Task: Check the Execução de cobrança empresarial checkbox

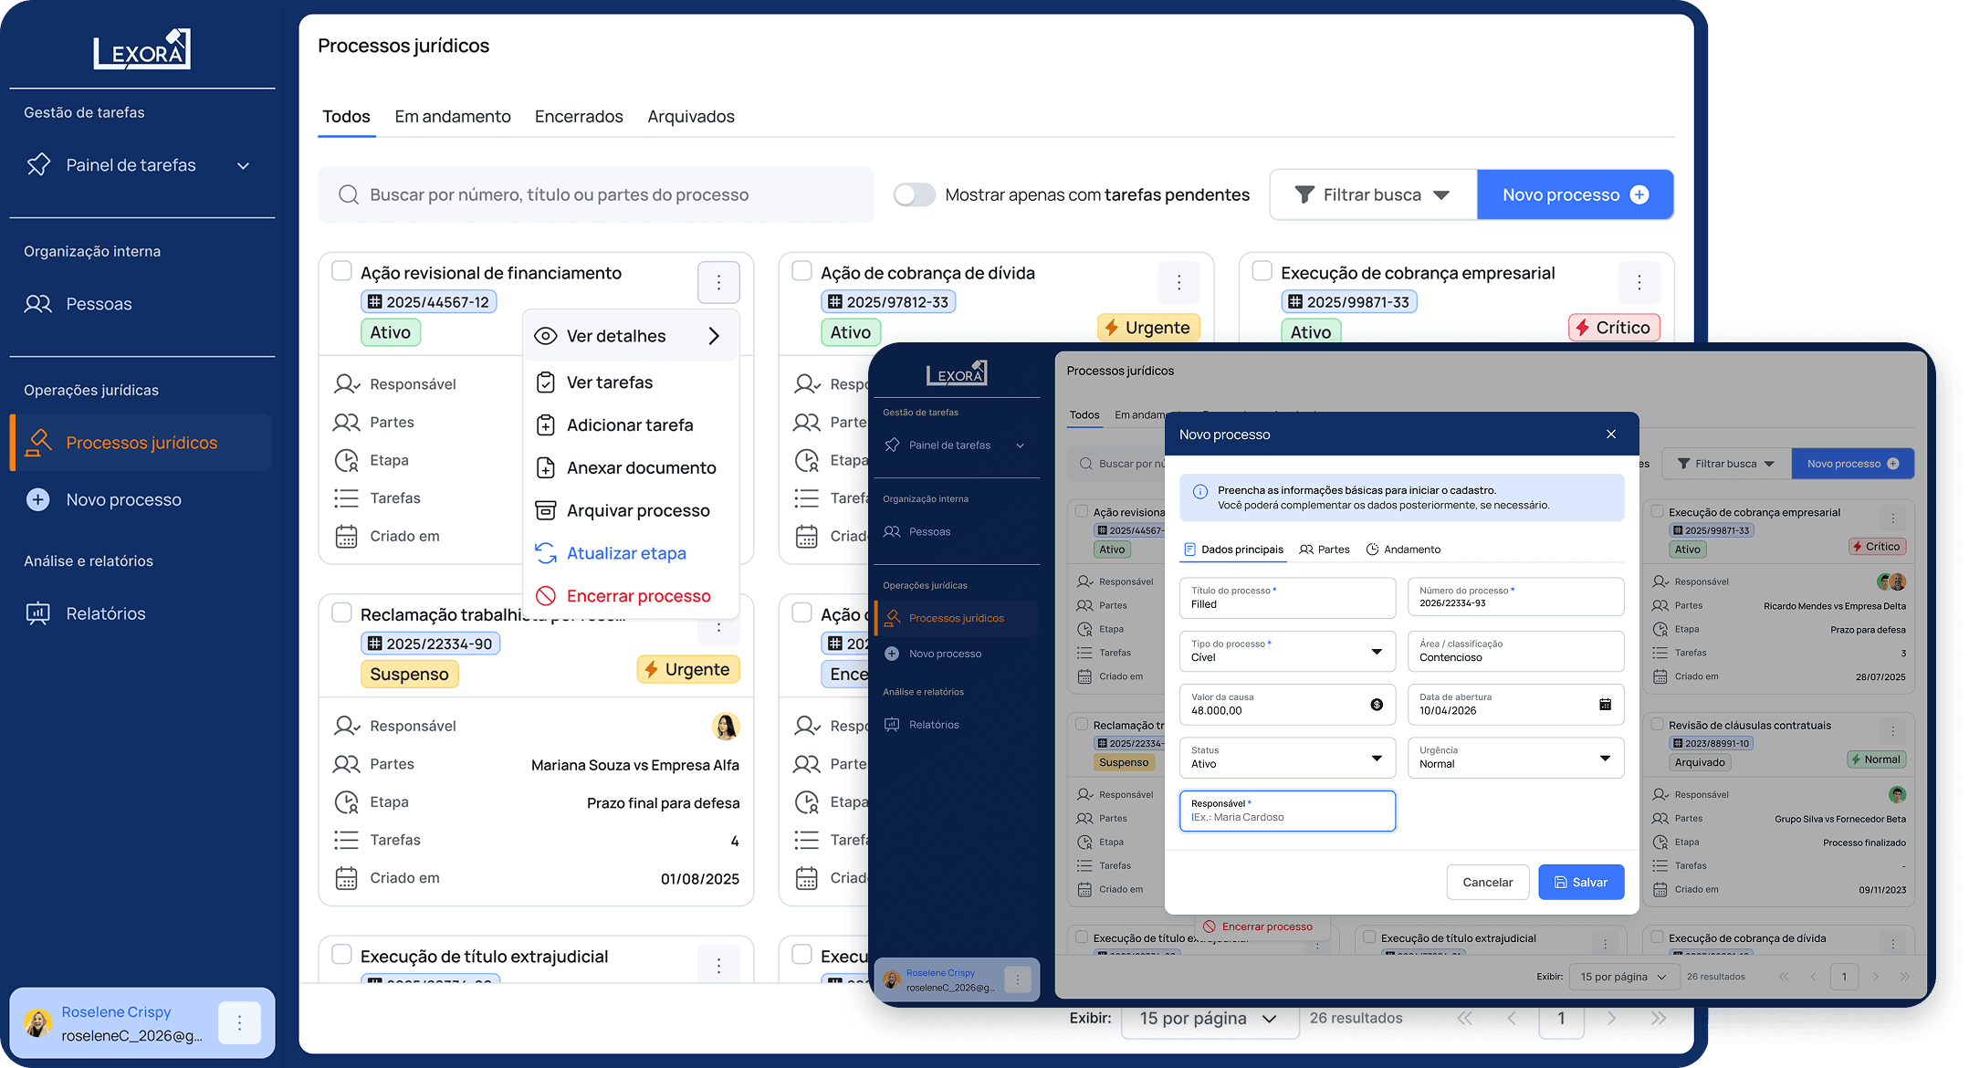Action: (x=1262, y=271)
